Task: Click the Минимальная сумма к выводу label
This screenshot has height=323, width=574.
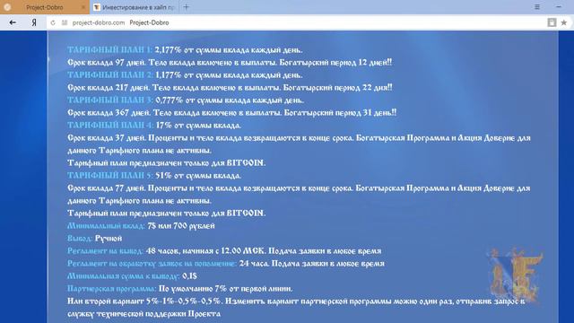Action: tap(124, 276)
